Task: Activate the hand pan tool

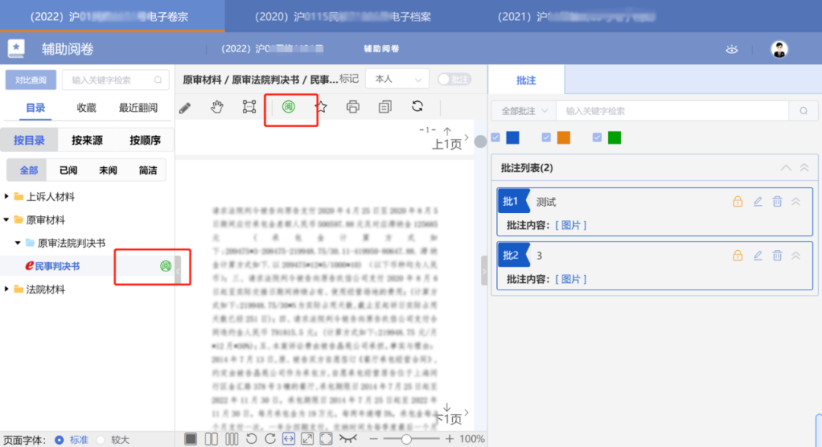Action: click(x=216, y=107)
